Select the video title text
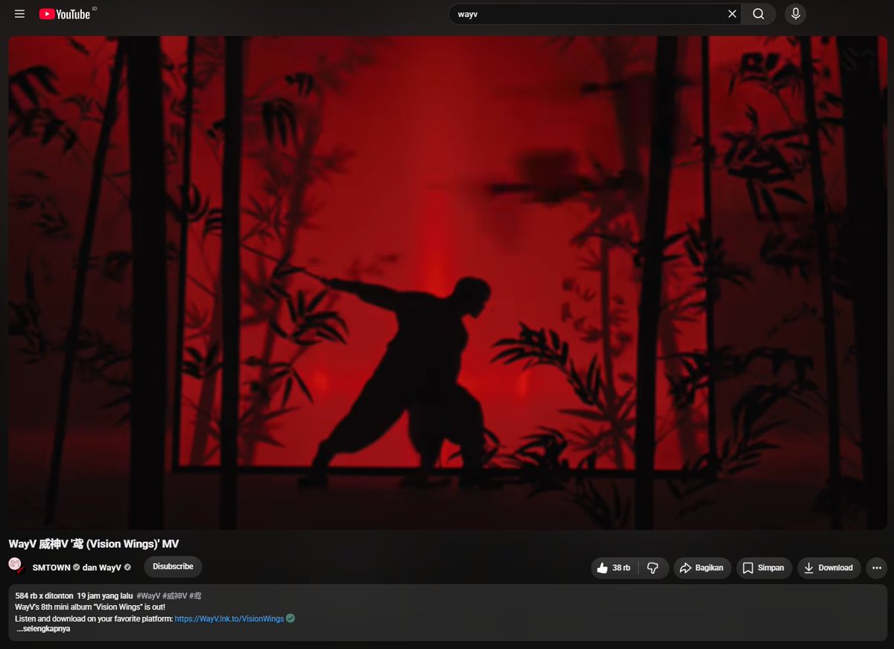The image size is (894, 649). (94, 544)
